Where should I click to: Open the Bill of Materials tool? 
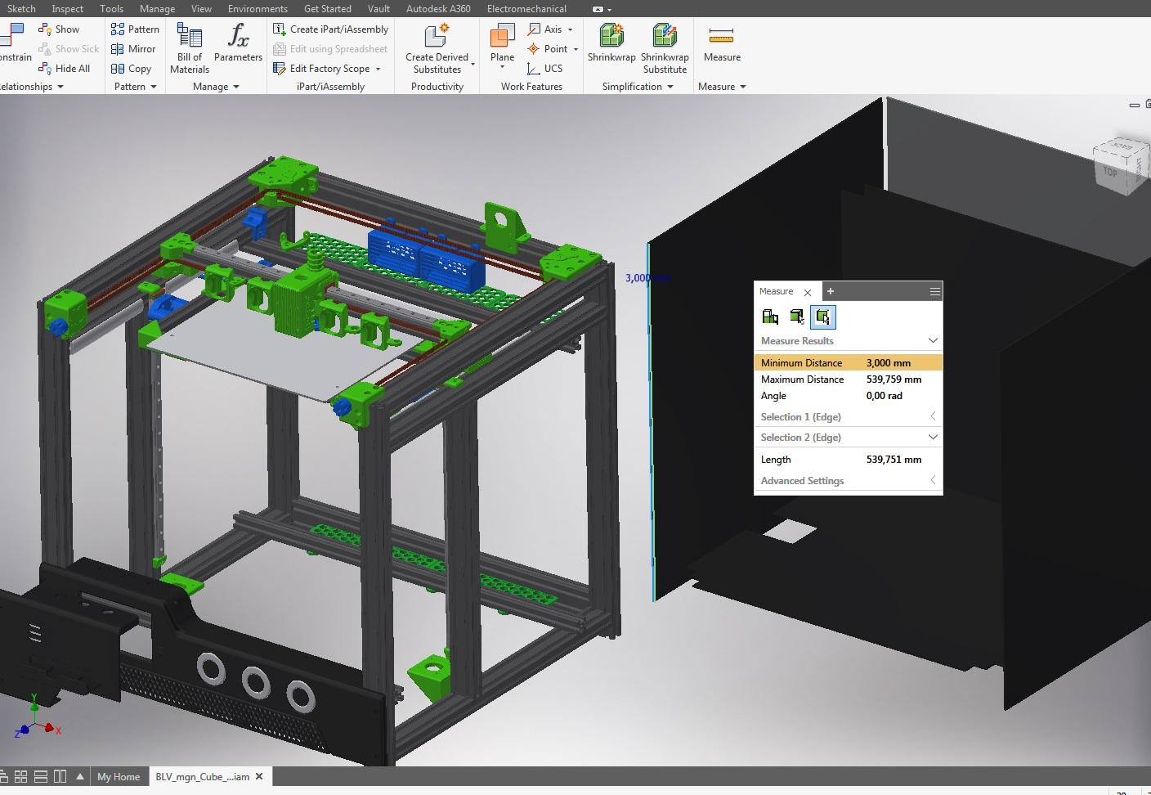click(x=189, y=48)
